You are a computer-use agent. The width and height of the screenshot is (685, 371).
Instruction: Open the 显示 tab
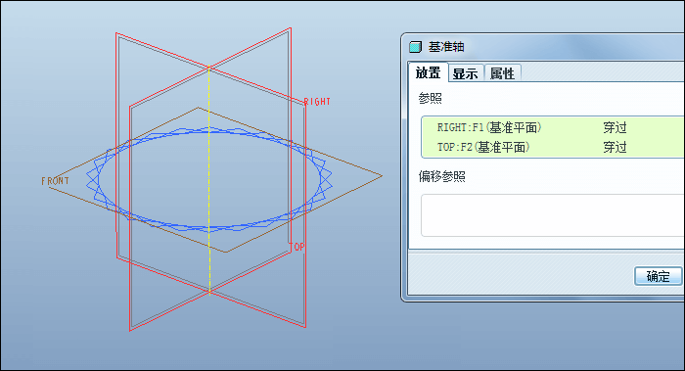tap(466, 73)
